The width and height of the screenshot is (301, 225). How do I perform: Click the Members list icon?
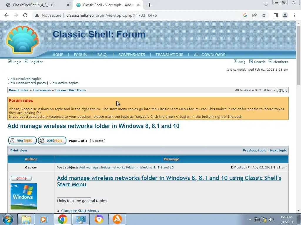click(270, 61)
